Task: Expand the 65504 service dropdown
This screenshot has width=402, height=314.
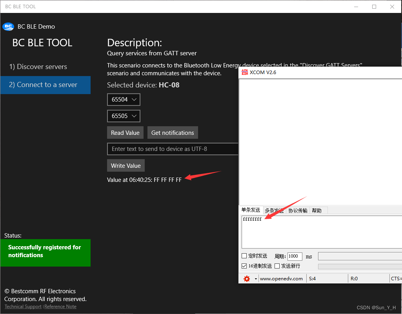Action: (124, 100)
